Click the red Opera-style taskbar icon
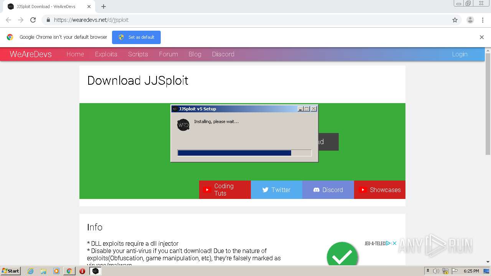This screenshot has width=491, height=276. [82, 271]
